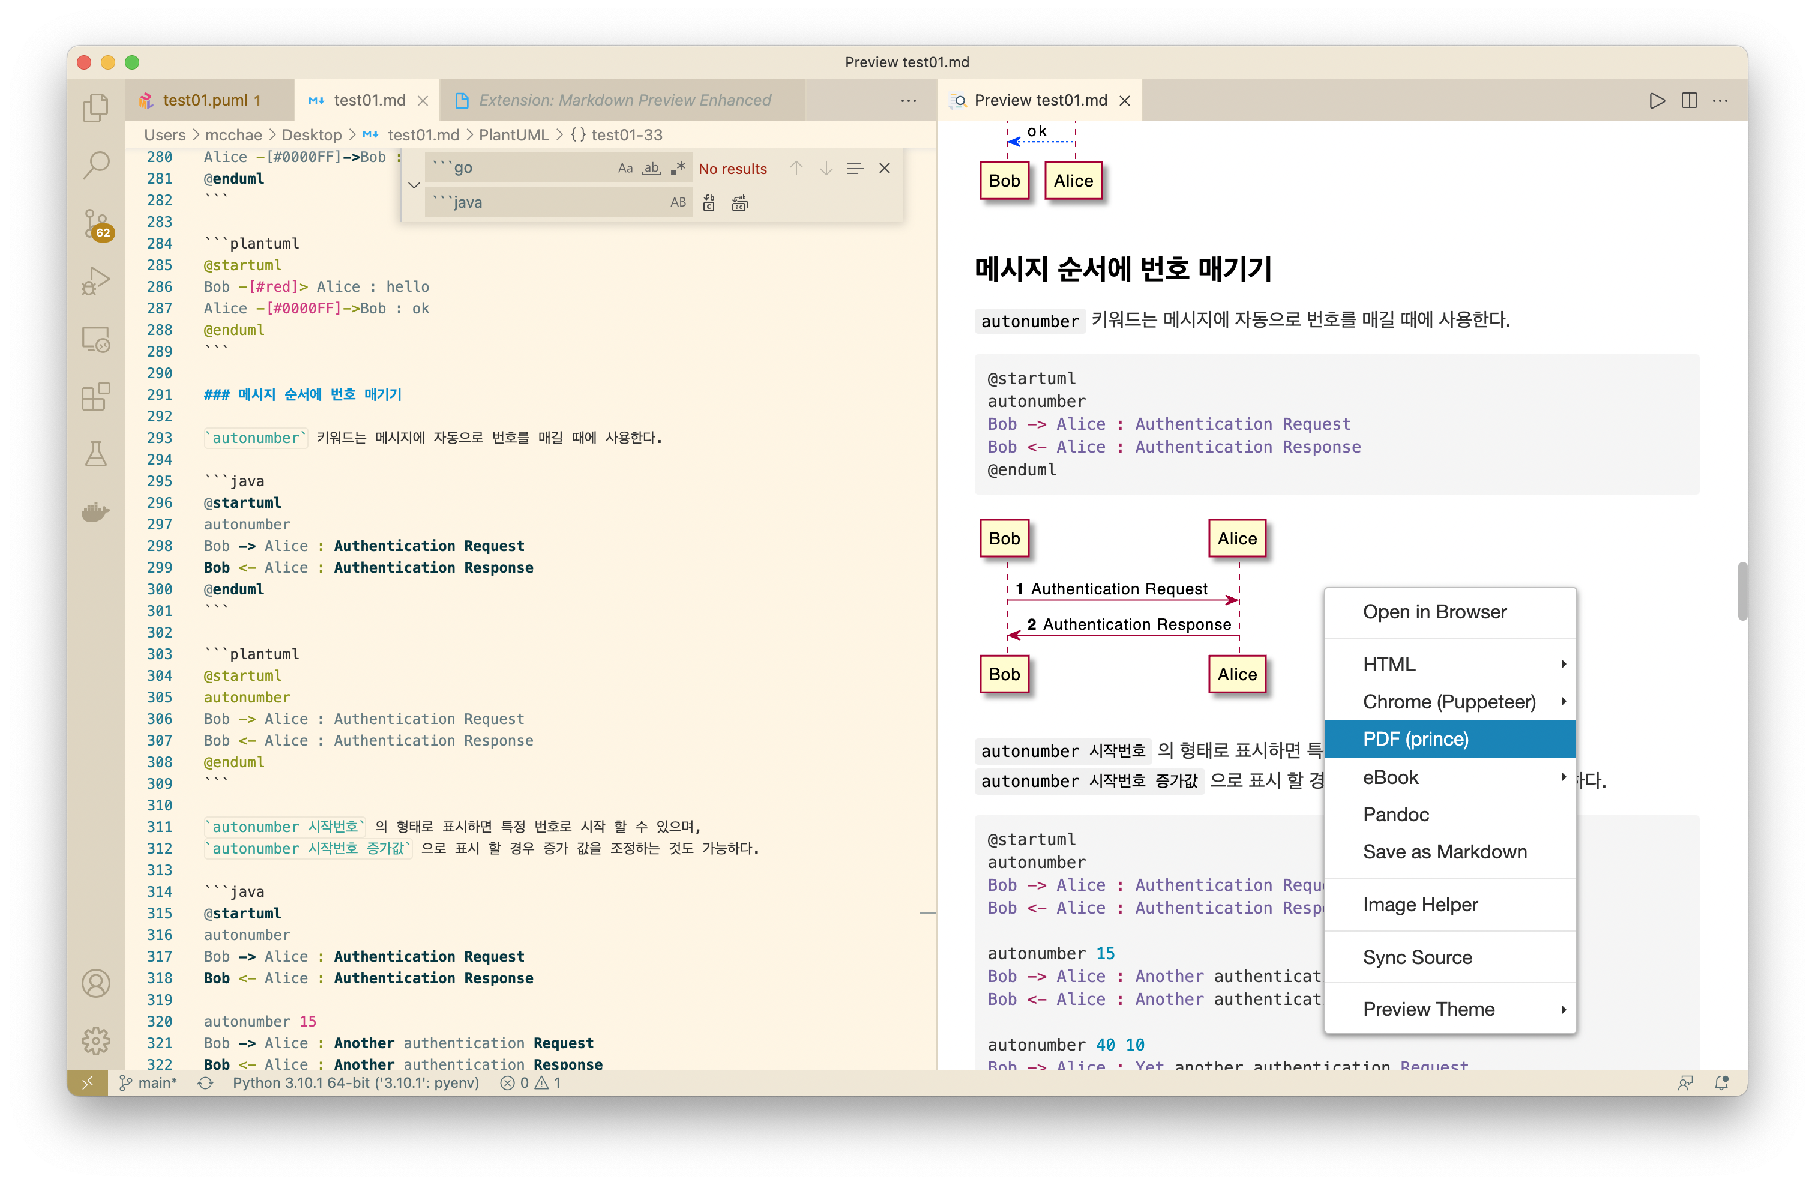Open the Docker view in sidebar
The height and width of the screenshot is (1185, 1815).
[x=95, y=511]
